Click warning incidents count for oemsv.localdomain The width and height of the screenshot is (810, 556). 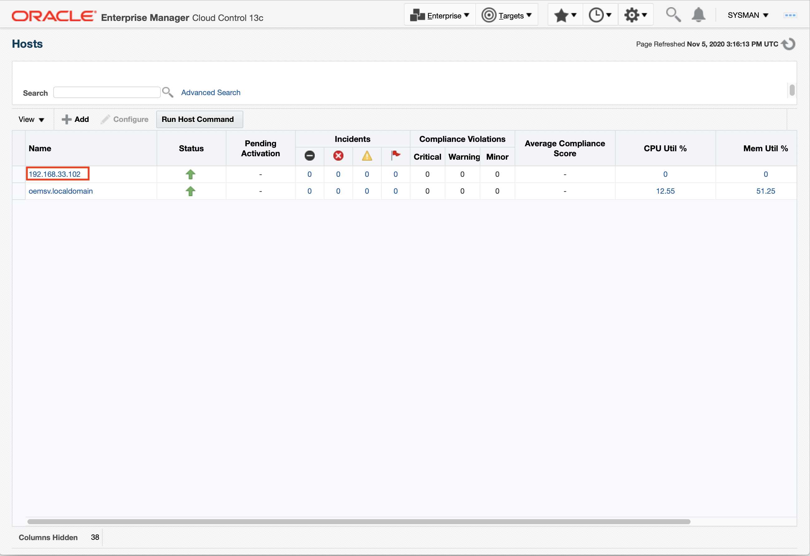[x=367, y=191]
